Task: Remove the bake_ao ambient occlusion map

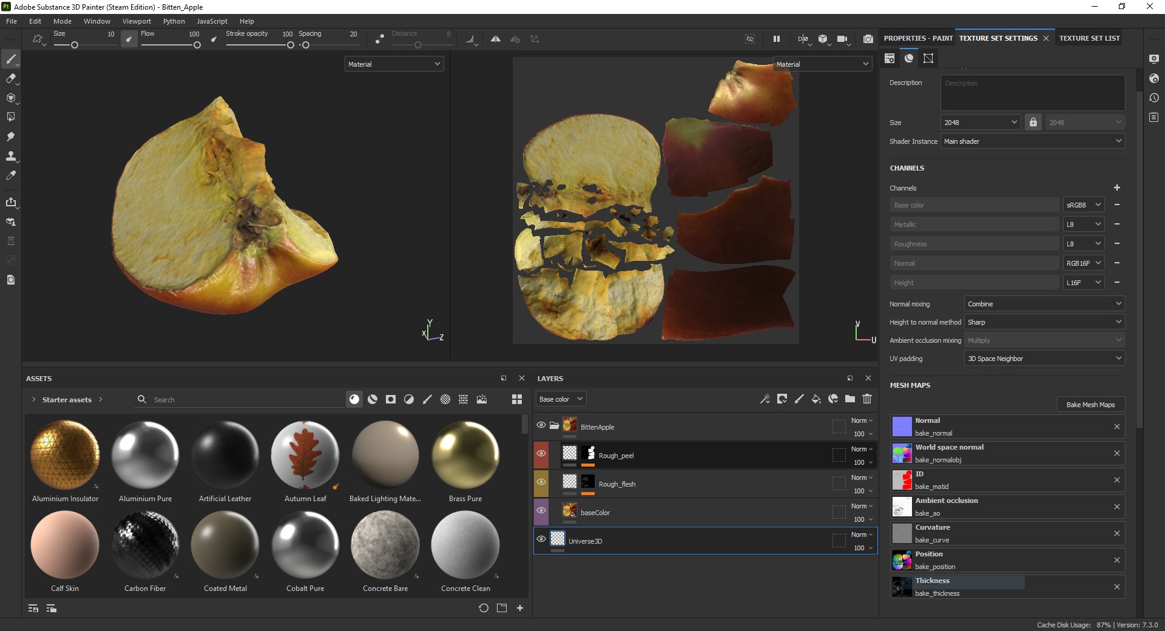Action: tap(1117, 507)
